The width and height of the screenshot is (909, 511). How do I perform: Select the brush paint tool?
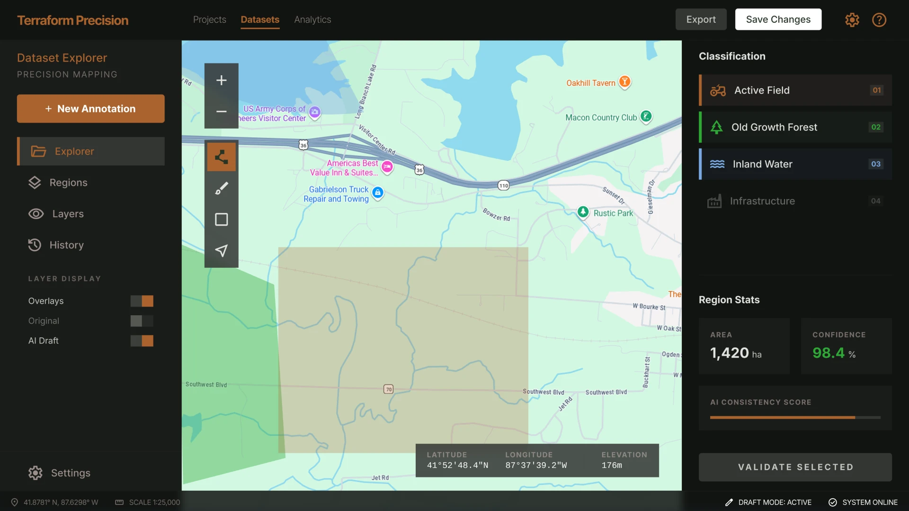(x=221, y=188)
